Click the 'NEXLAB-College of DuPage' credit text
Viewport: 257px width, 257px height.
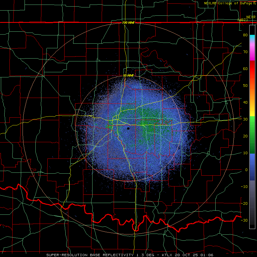(x=228, y=3)
